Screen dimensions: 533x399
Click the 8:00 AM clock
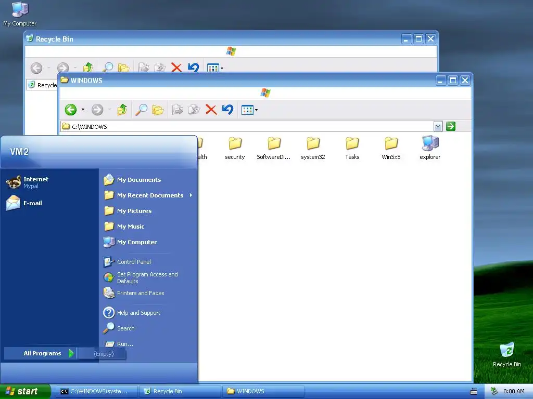coord(514,391)
